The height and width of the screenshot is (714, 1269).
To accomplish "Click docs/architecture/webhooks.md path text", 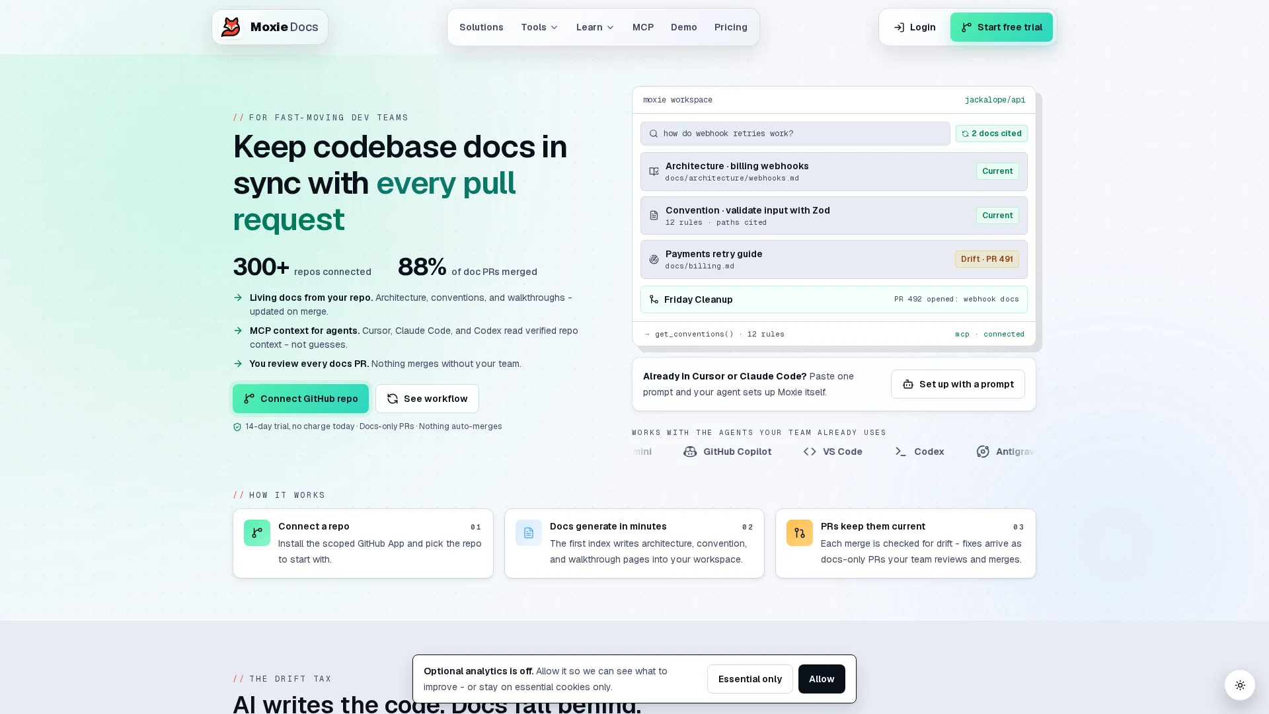I will click(732, 178).
